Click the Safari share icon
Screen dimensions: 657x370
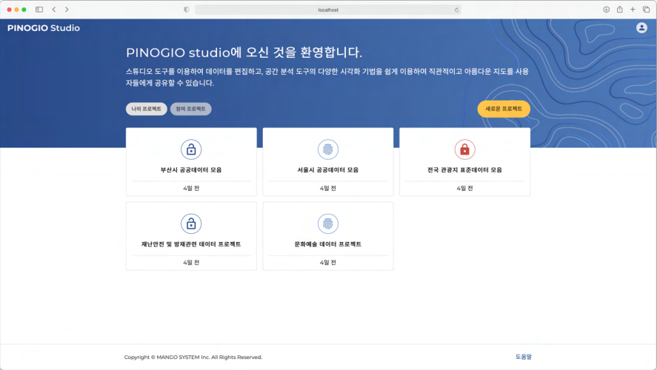tap(619, 10)
